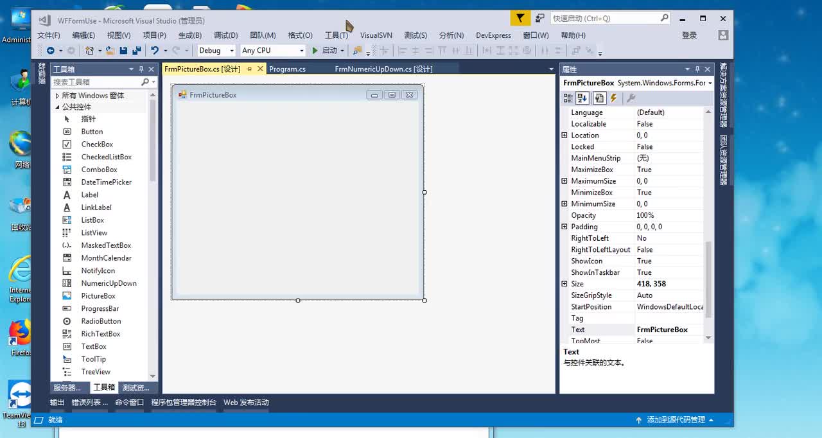Screen dimensions: 822x438
Task: Open the object selector dropdown in the Properties panel
Action: pyautogui.click(x=710, y=83)
